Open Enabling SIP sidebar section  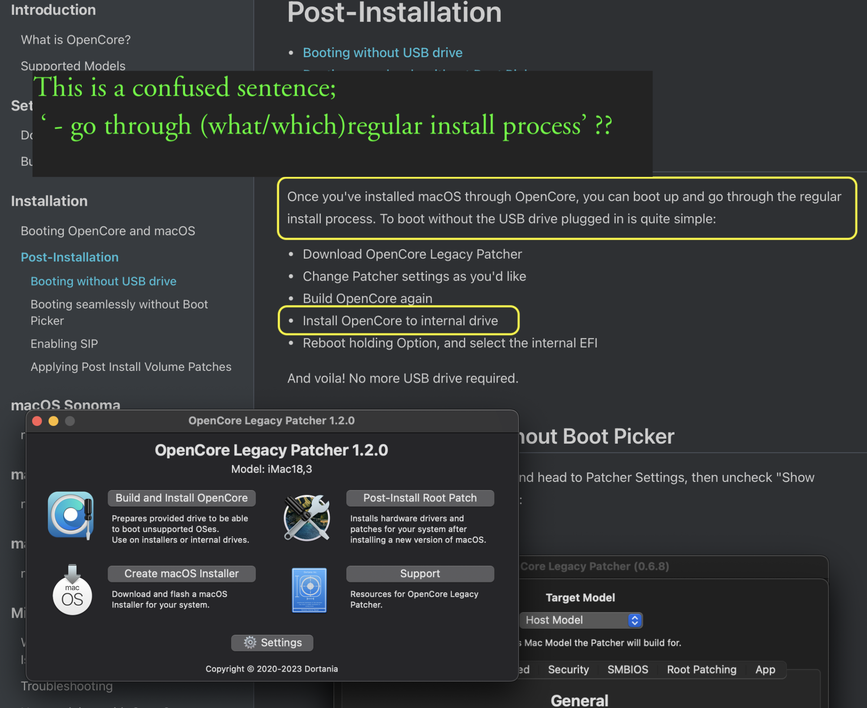coord(64,344)
